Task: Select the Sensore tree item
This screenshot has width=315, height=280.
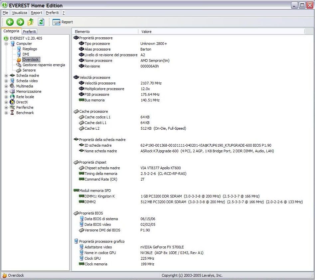Action: point(29,70)
